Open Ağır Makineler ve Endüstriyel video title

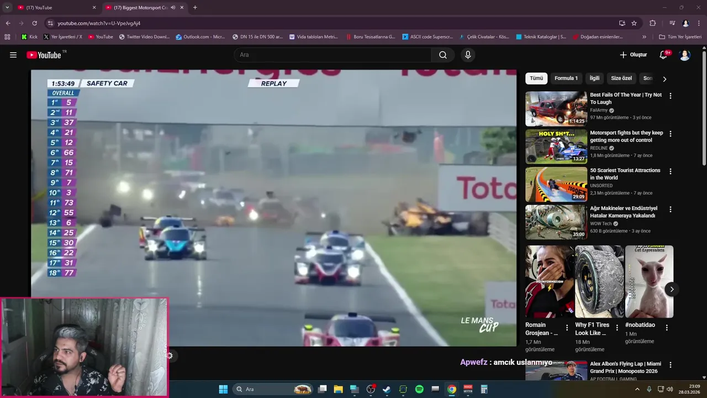tap(624, 212)
